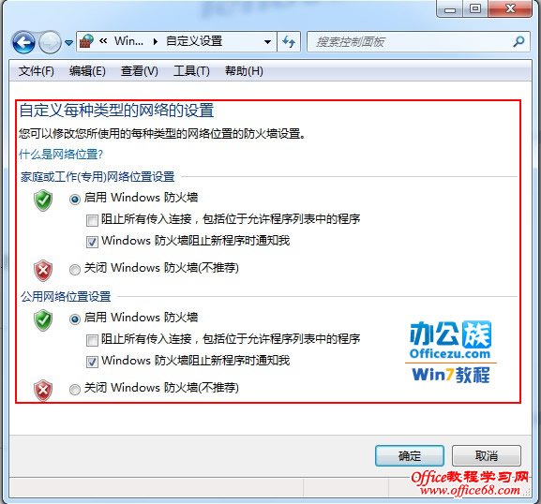Click the firewall icon in address bar
This screenshot has height=504, width=541.
(86, 41)
